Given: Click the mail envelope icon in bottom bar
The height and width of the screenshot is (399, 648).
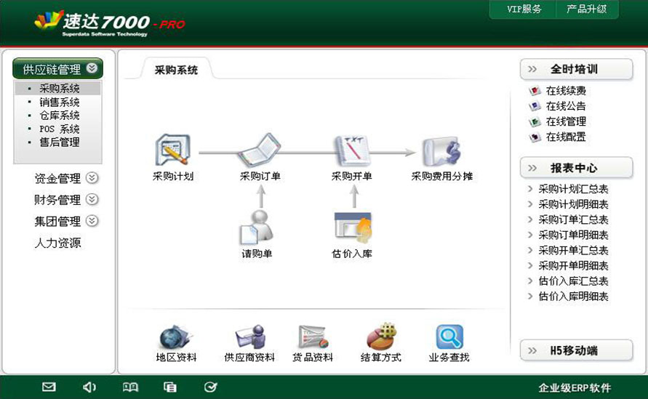Looking at the screenshot, I should (49, 387).
